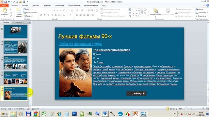Toggle justify text alignment
This screenshot has height=117, width=209.
pos(88,15)
